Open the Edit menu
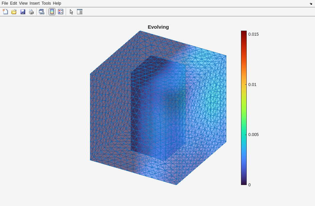 click(13, 3)
